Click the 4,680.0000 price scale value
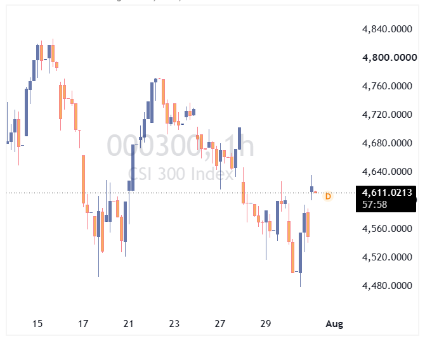 pos(387,143)
